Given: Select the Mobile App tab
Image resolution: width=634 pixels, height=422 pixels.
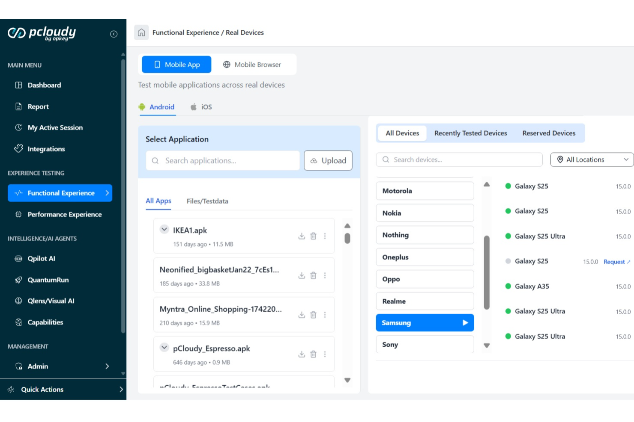Looking at the screenshot, I should pos(176,65).
